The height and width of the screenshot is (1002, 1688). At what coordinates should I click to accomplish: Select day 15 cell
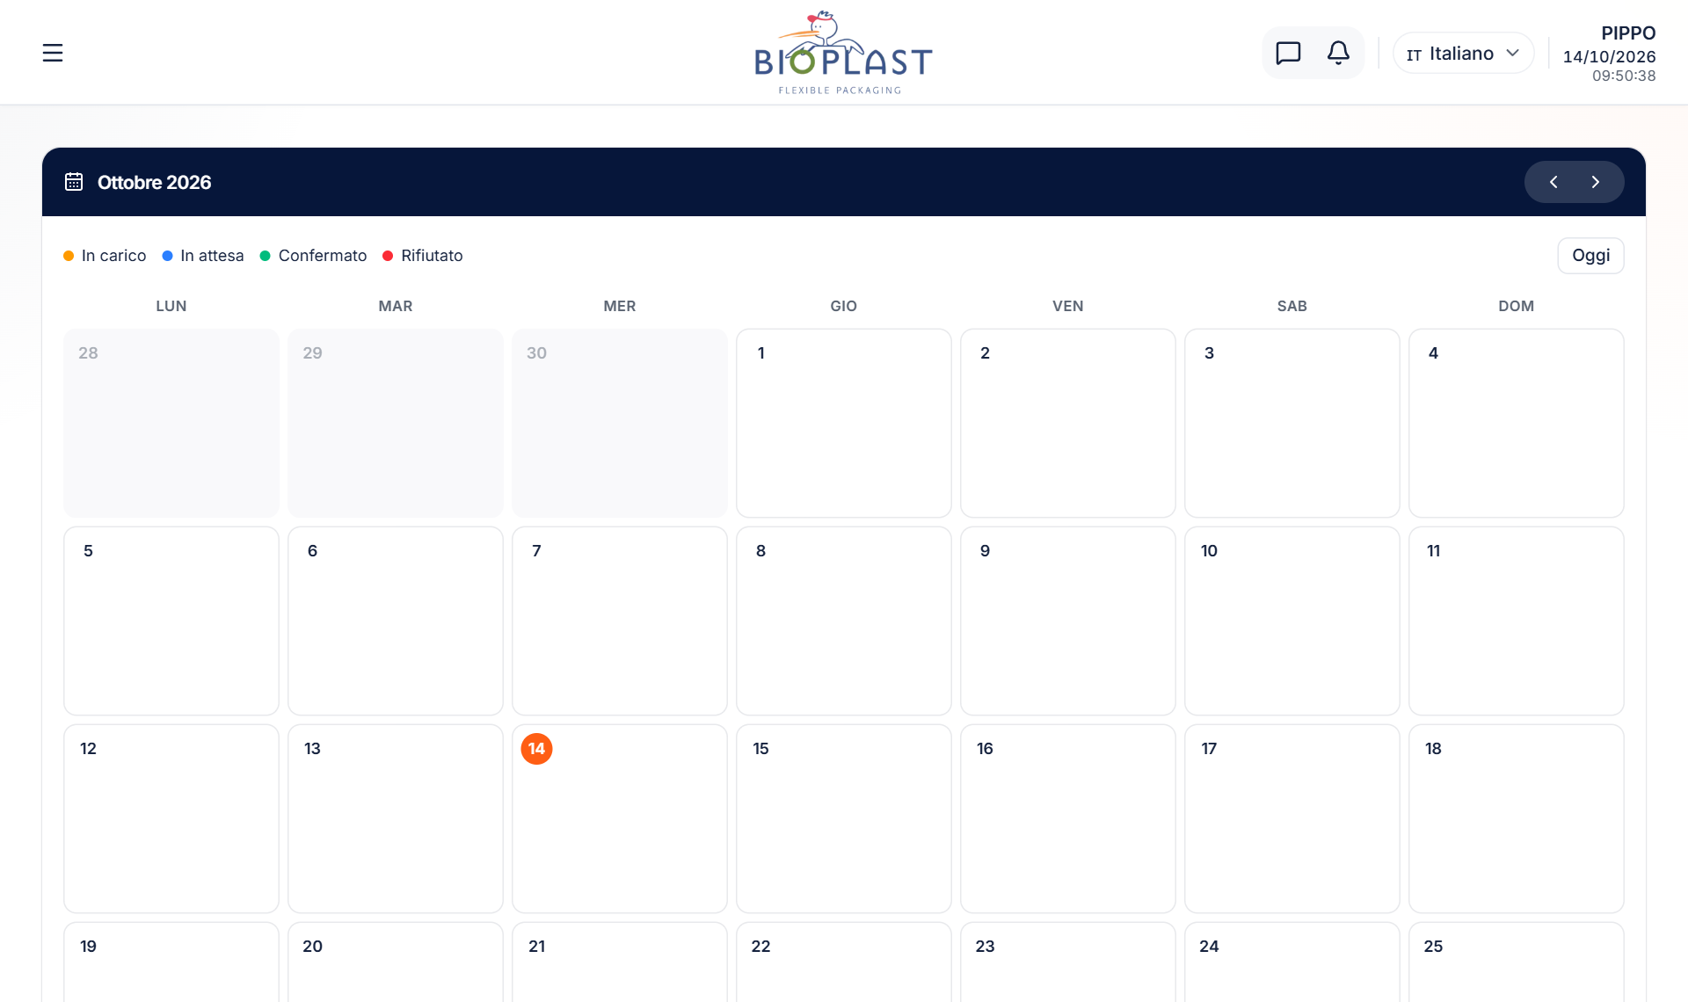(844, 818)
